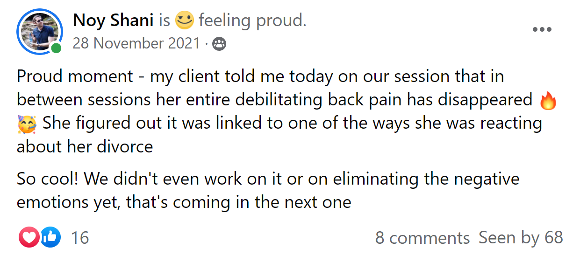Click the fire emoji in the post
573x255 pixels.
pyautogui.click(x=548, y=100)
